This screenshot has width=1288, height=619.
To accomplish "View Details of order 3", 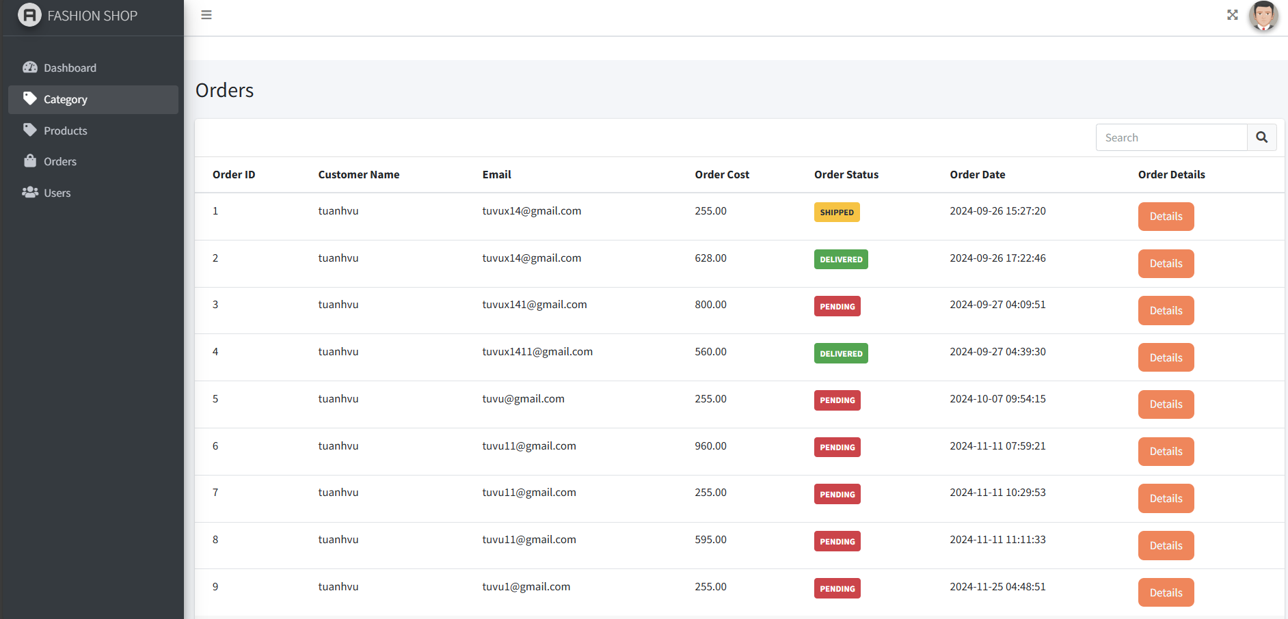I will pyautogui.click(x=1166, y=311).
